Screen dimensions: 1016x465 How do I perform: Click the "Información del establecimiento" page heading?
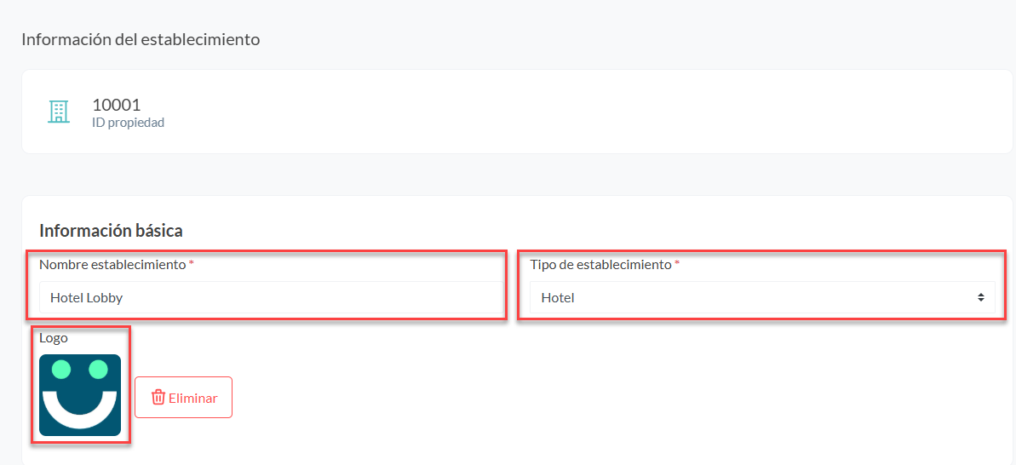click(141, 39)
